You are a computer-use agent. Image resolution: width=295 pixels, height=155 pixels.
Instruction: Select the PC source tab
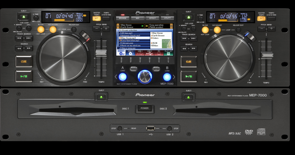[x=159, y=53]
